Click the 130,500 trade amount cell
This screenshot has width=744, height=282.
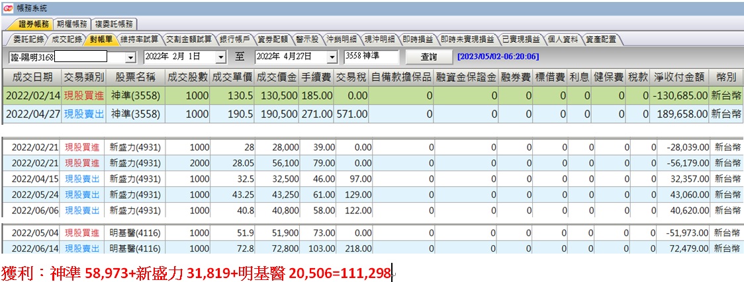(277, 96)
